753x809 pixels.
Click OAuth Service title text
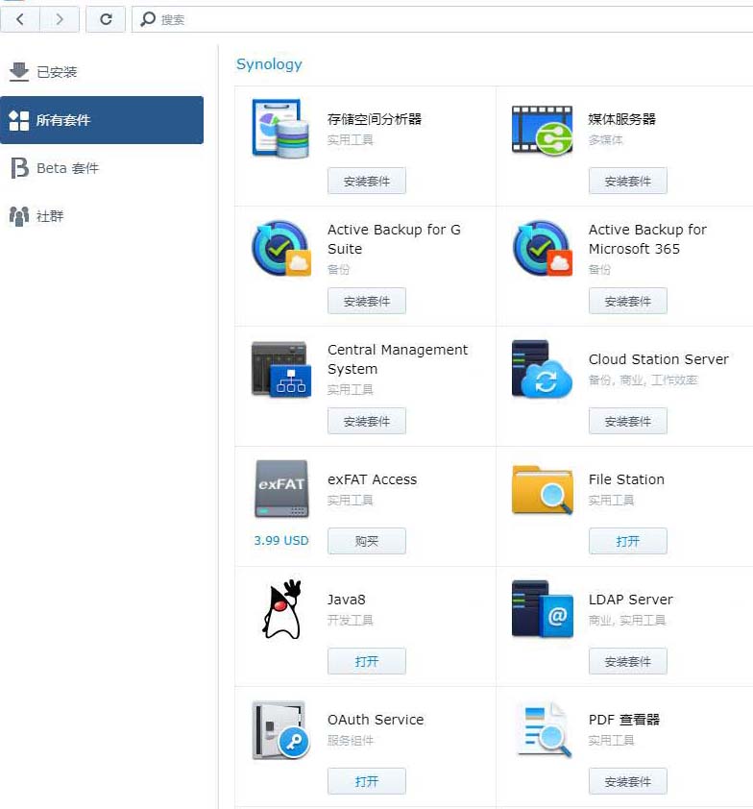[x=376, y=720]
